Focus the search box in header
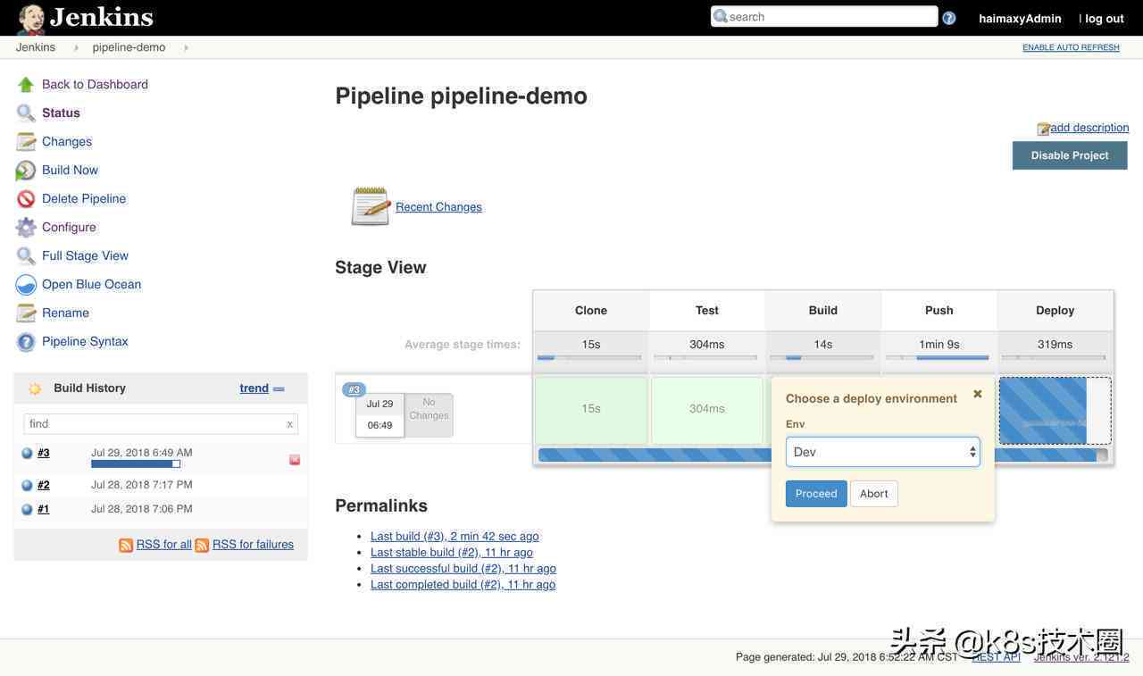The width and height of the screenshot is (1143, 676). coord(824,17)
